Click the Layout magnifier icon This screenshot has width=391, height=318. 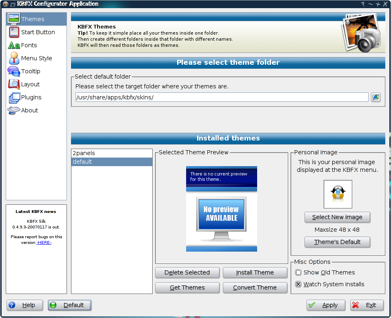pyautogui.click(x=14, y=84)
